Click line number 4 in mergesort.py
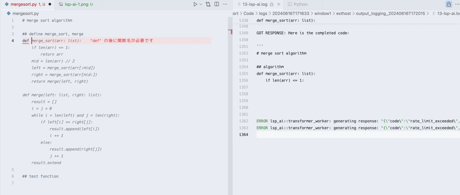Screen dimensions: 460x195 [x=13, y=41]
